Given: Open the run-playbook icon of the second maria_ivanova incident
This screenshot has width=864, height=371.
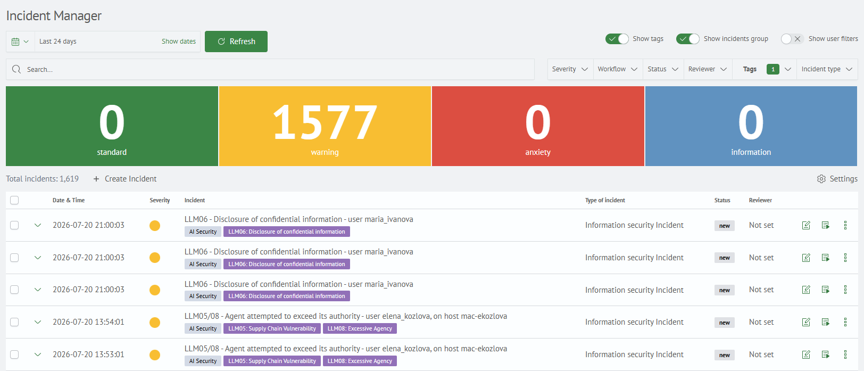Looking at the screenshot, I should [x=826, y=258].
